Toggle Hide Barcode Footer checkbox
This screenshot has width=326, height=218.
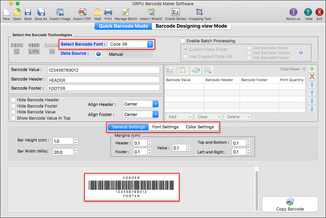pos(13,106)
